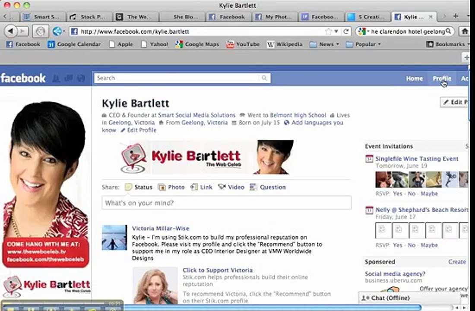Click Home in Facebook top bar
This screenshot has width=475, height=311.
pos(414,79)
